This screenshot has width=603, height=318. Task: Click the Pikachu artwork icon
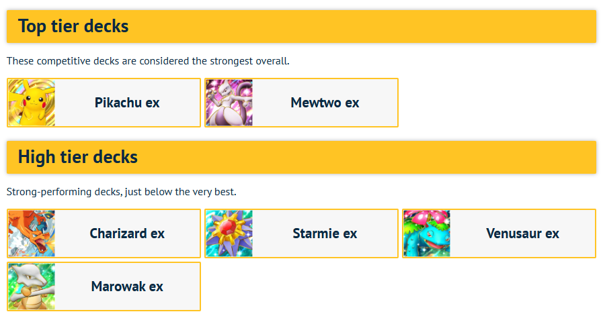[x=32, y=103]
